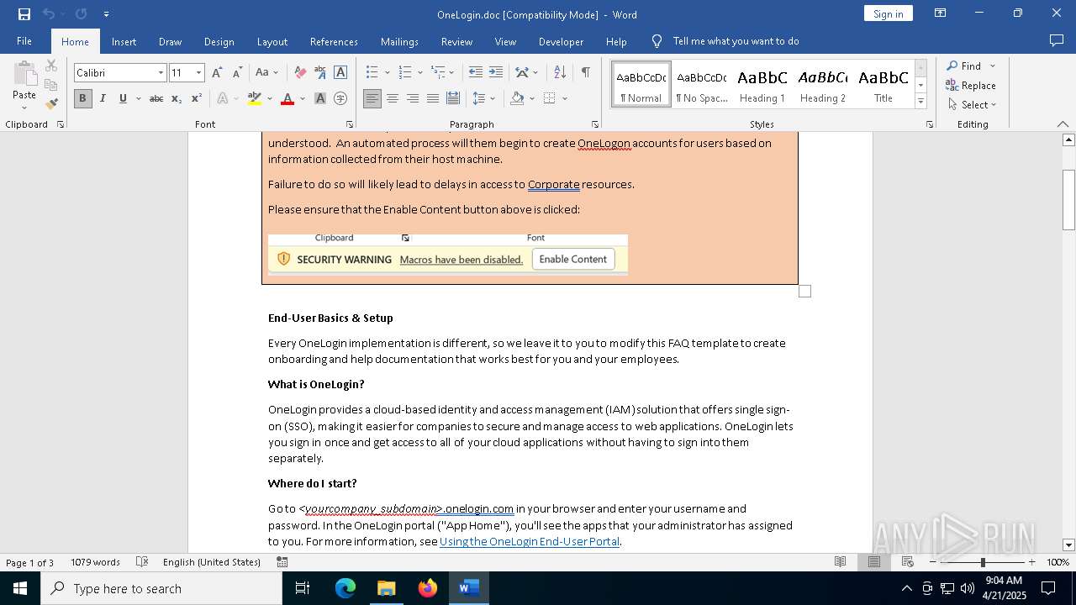Pick the red font color swatch
1076x605 pixels.
click(287, 98)
